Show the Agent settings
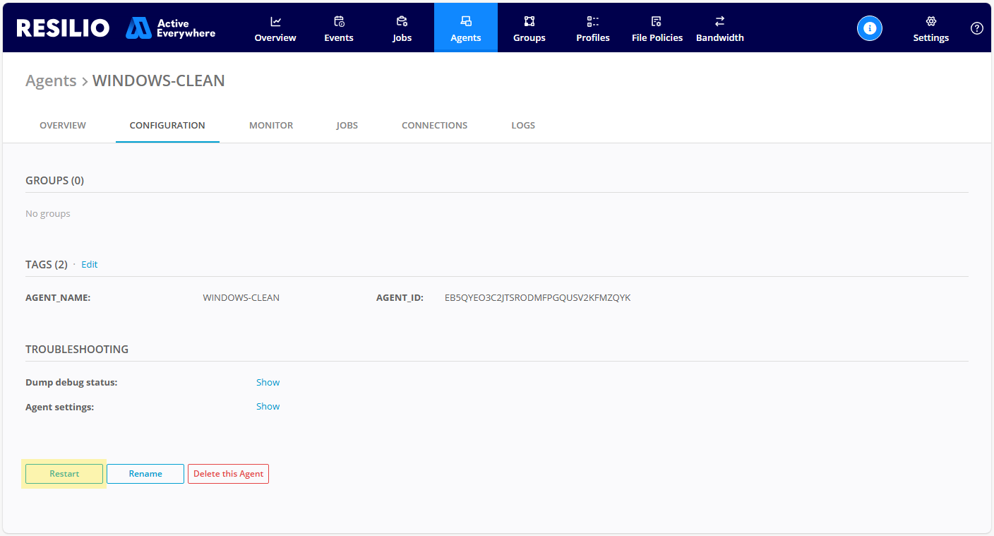This screenshot has height=536, width=994. (x=268, y=407)
